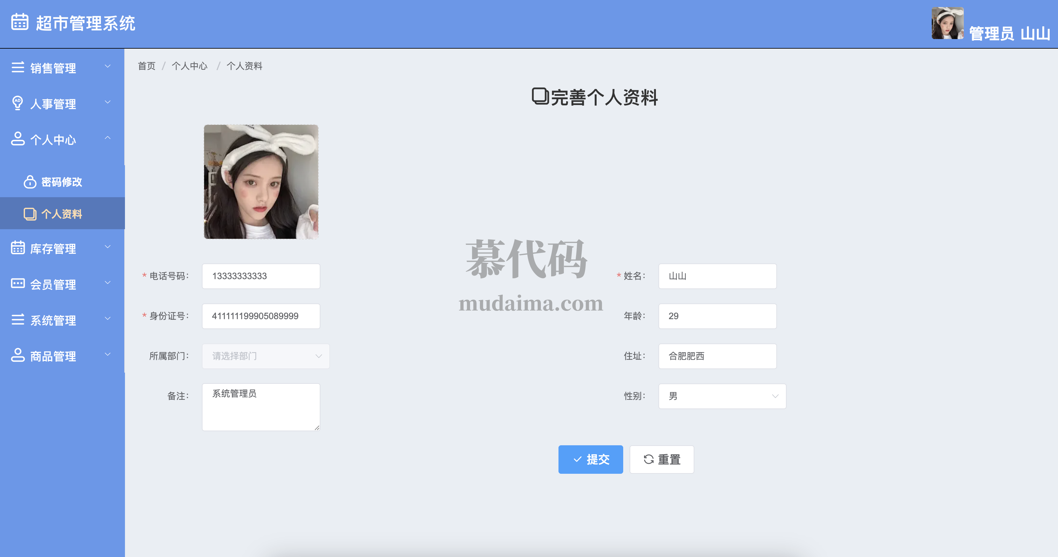Viewport: 1058px width, 557px height.
Task: Select 个人资料 in the sidebar submenu
Action: tap(62, 214)
